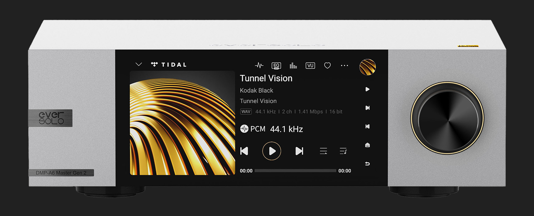Skip to next track in player
The height and width of the screenshot is (216, 534).
[x=299, y=151]
